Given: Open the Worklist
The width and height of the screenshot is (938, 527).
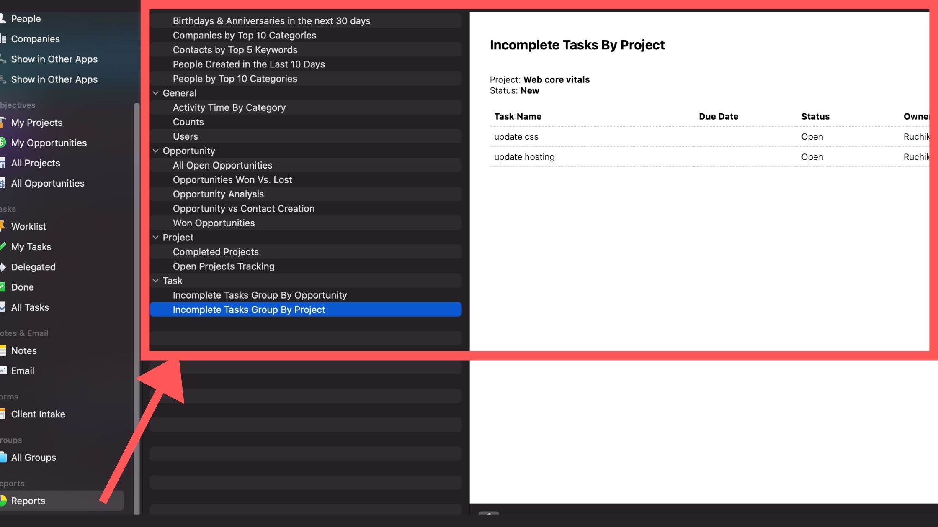Looking at the screenshot, I should (28, 227).
